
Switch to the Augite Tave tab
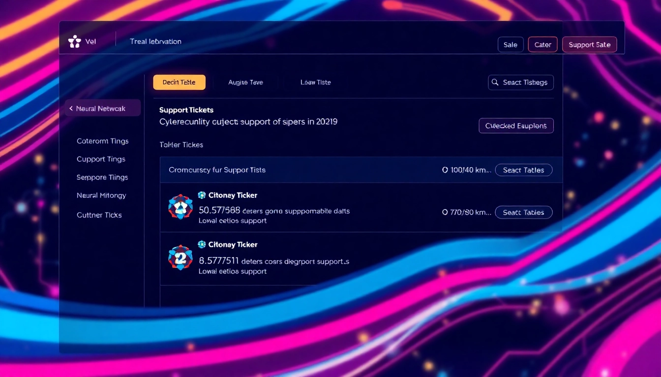(245, 82)
